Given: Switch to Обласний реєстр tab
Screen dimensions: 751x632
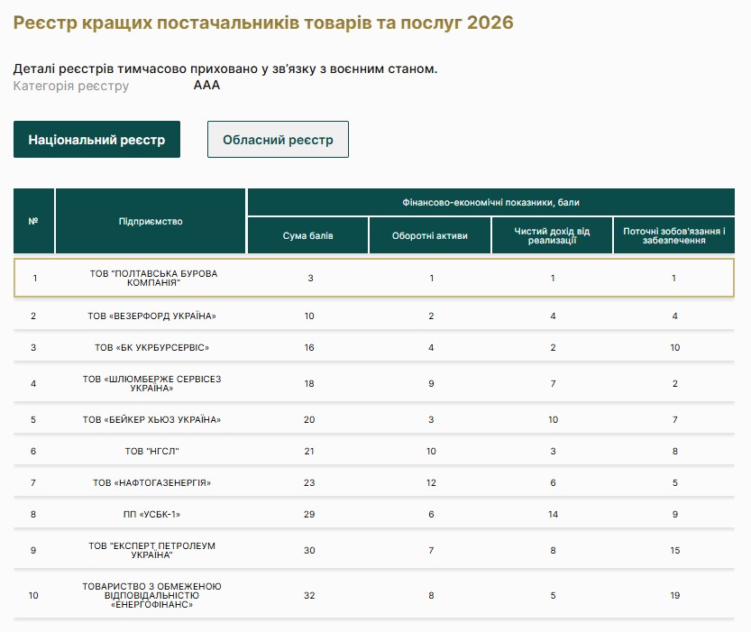Looking at the screenshot, I should coord(278,140).
